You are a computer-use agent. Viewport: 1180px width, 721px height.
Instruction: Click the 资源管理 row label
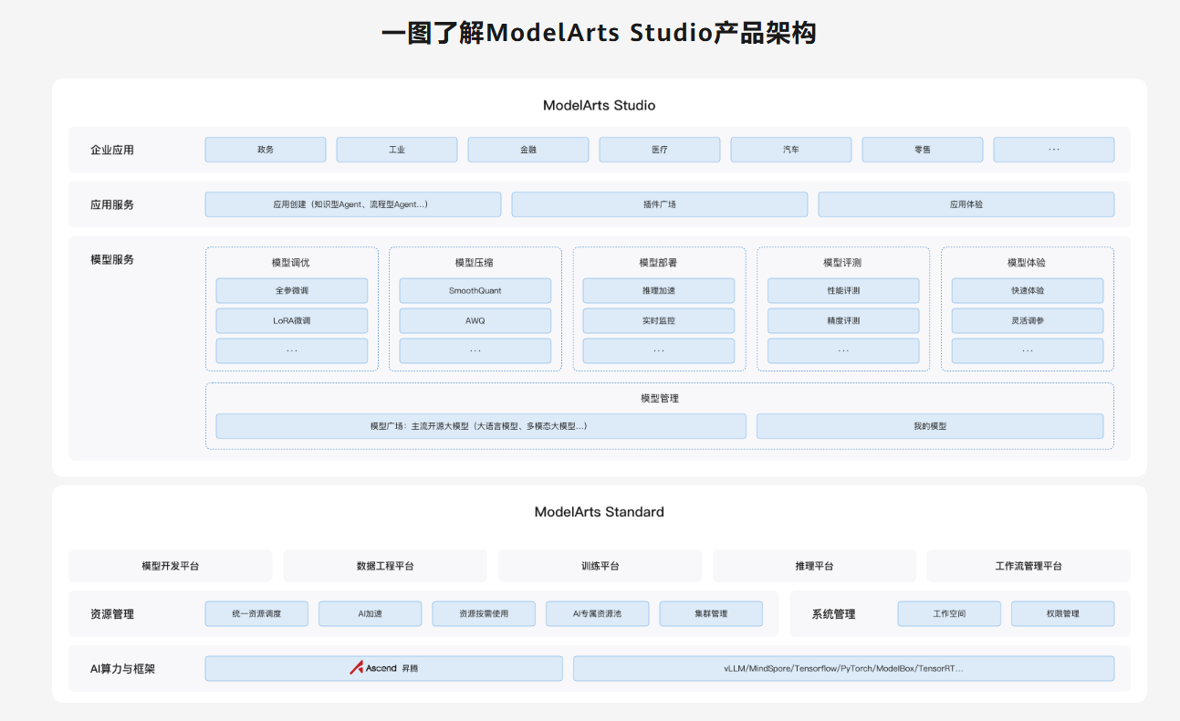click(x=112, y=614)
